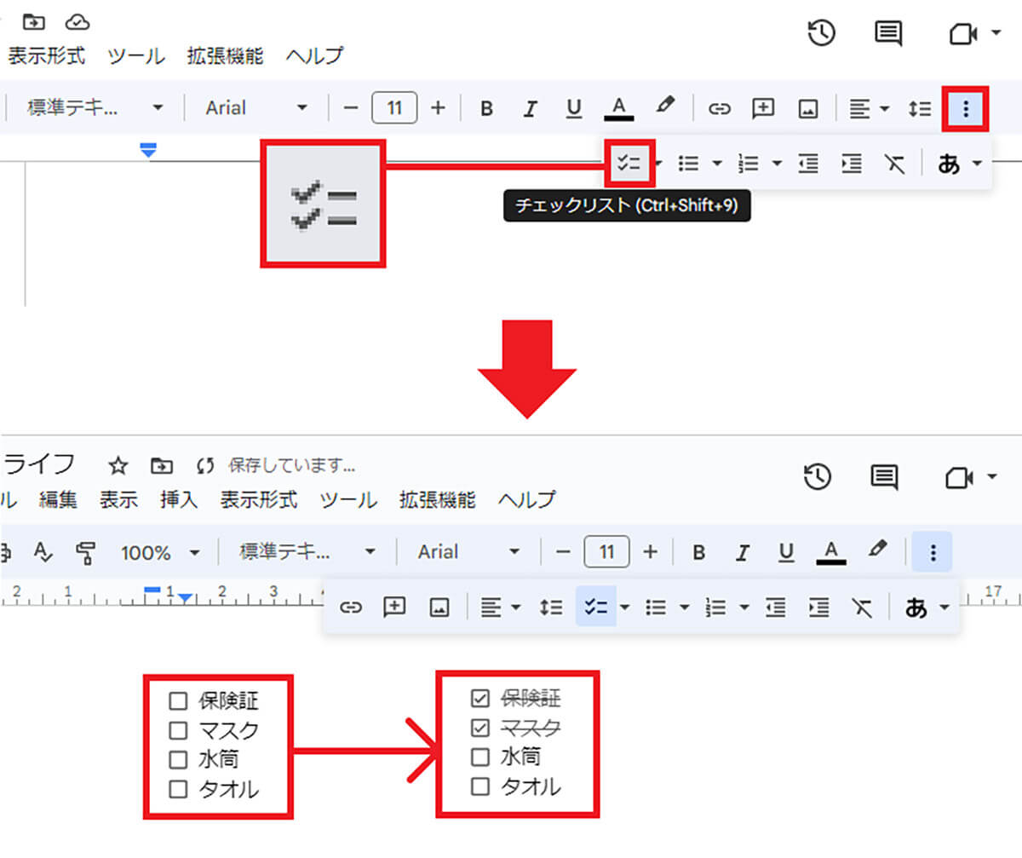Open align dropdown in upper screenshot toolbar
The width and height of the screenshot is (1022, 858).
[870, 108]
